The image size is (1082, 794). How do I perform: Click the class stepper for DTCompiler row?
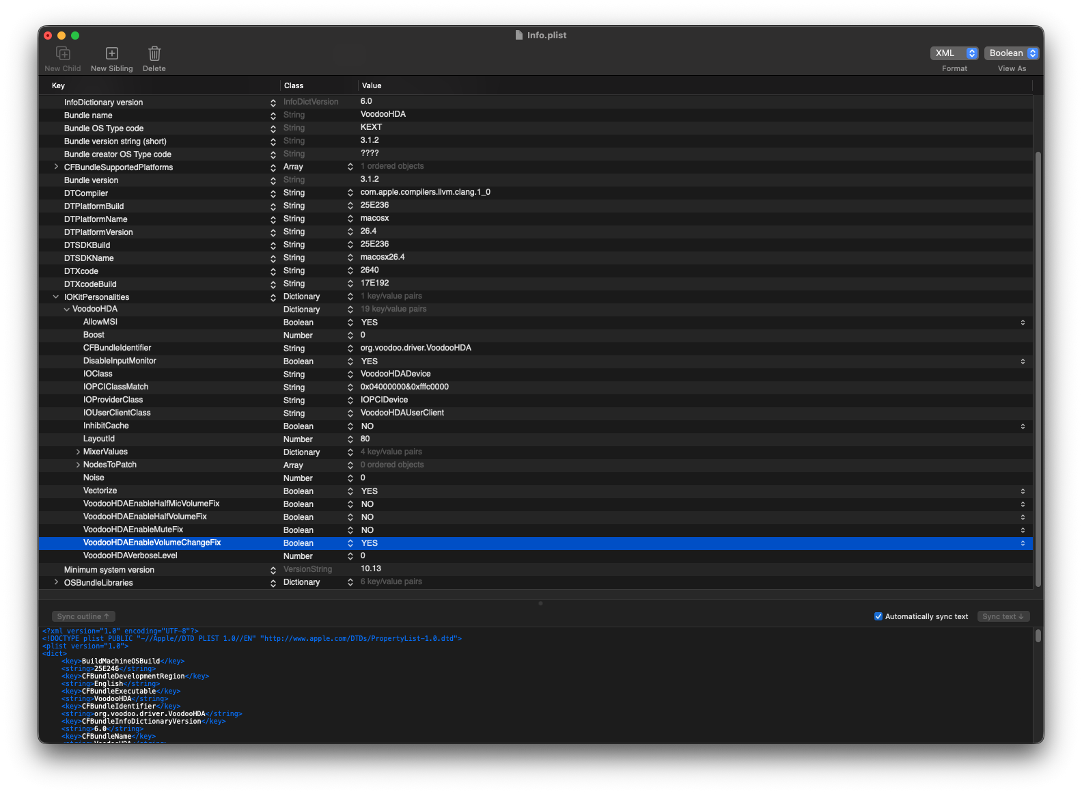tap(350, 193)
